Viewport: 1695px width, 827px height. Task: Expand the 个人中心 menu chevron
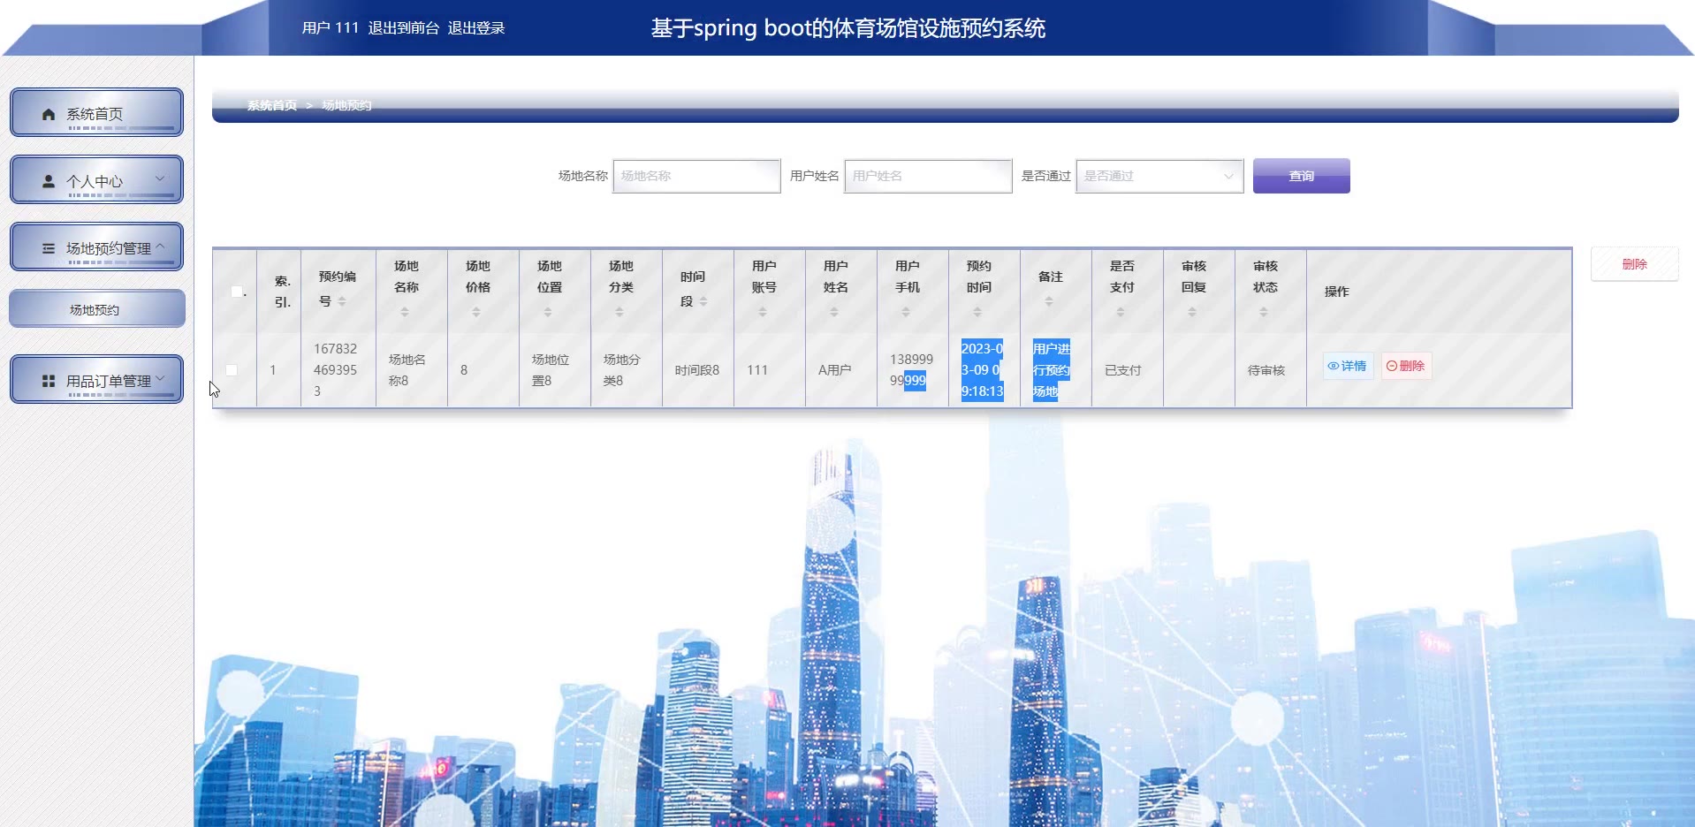point(160,178)
